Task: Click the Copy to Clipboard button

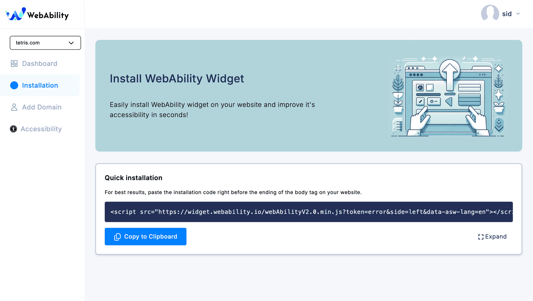Action: pyautogui.click(x=145, y=237)
